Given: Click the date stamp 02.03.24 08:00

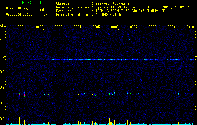Looking at the screenshot, I should click(x=19, y=14).
